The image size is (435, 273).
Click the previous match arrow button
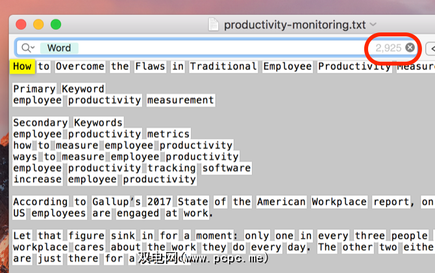[430, 48]
